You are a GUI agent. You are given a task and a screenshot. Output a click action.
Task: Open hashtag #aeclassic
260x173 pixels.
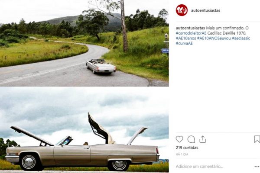click(x=241, y=38)
